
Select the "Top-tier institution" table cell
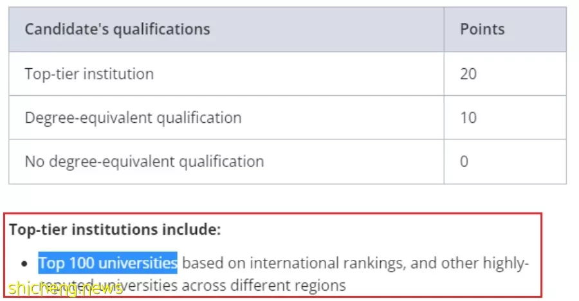(x=226, y=74)
